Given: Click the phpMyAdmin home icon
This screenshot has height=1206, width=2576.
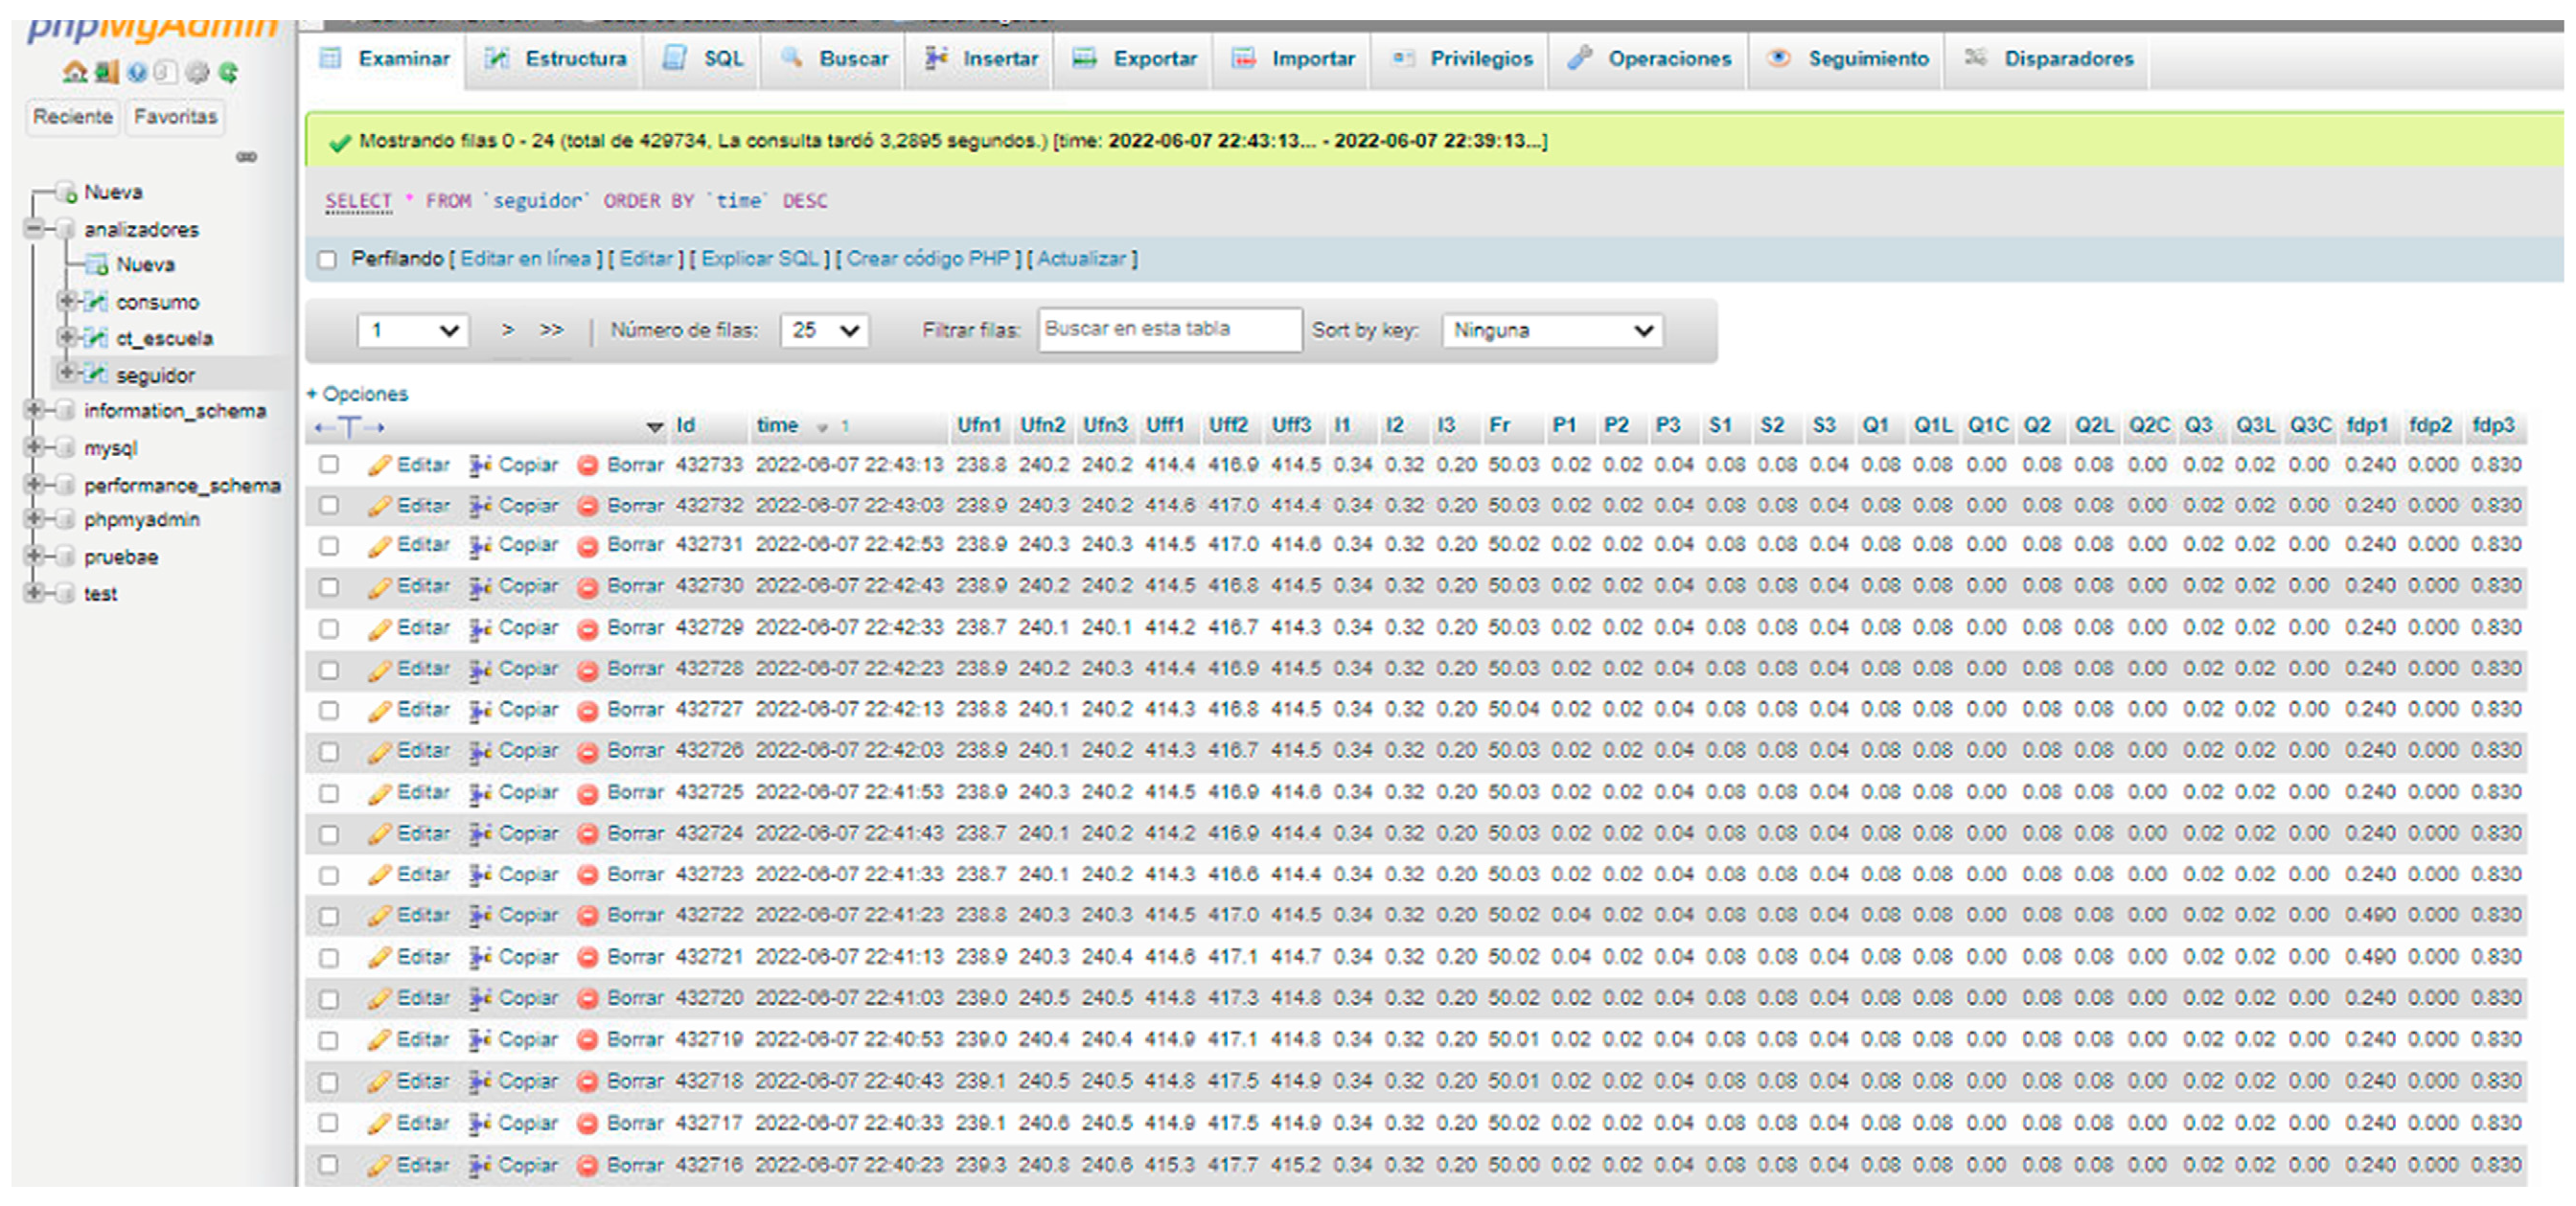Looking at the screenshot, I should [76, 72].
